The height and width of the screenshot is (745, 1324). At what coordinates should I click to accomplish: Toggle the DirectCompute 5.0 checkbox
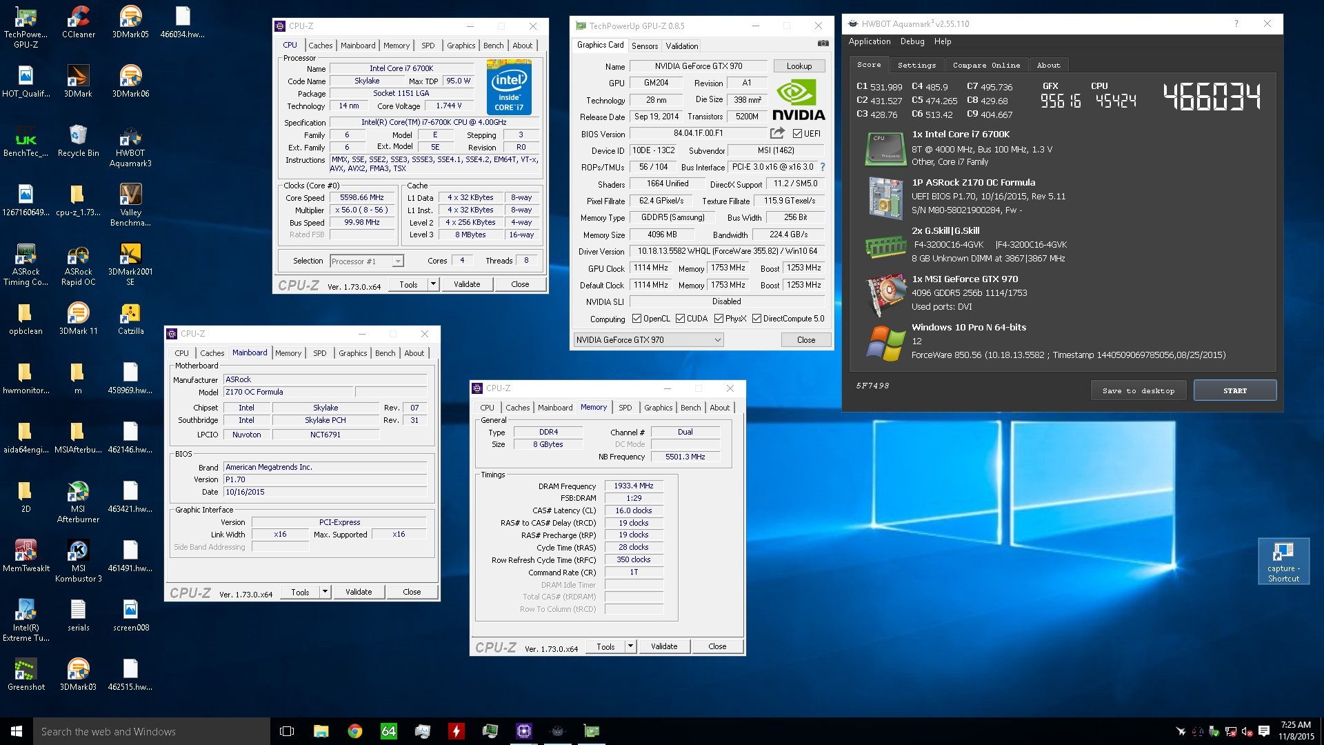[x=756, y=319]
